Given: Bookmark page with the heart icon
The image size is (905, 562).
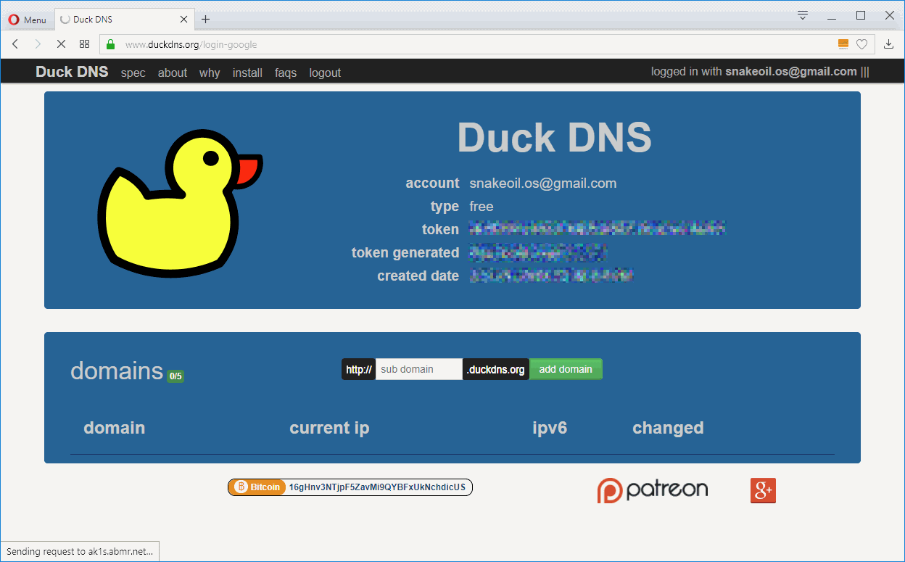Looking at the screenshot, I should [x=861, y=44].
